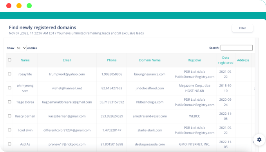Focus the Search input field
Image resolution: width=266 pixels, height=152 pixels.
click(237, 48)
